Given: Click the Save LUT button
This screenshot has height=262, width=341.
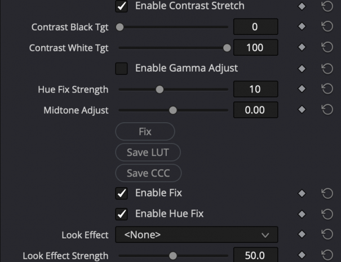Looking at the screenshot, I should pyautogui.click(x=145, y=153).
